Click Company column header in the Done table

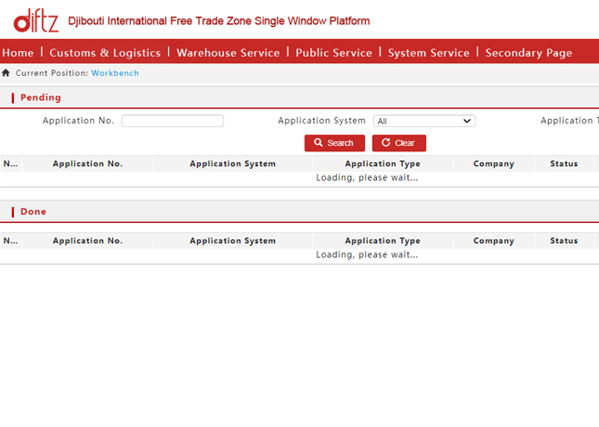click(493, 241)
